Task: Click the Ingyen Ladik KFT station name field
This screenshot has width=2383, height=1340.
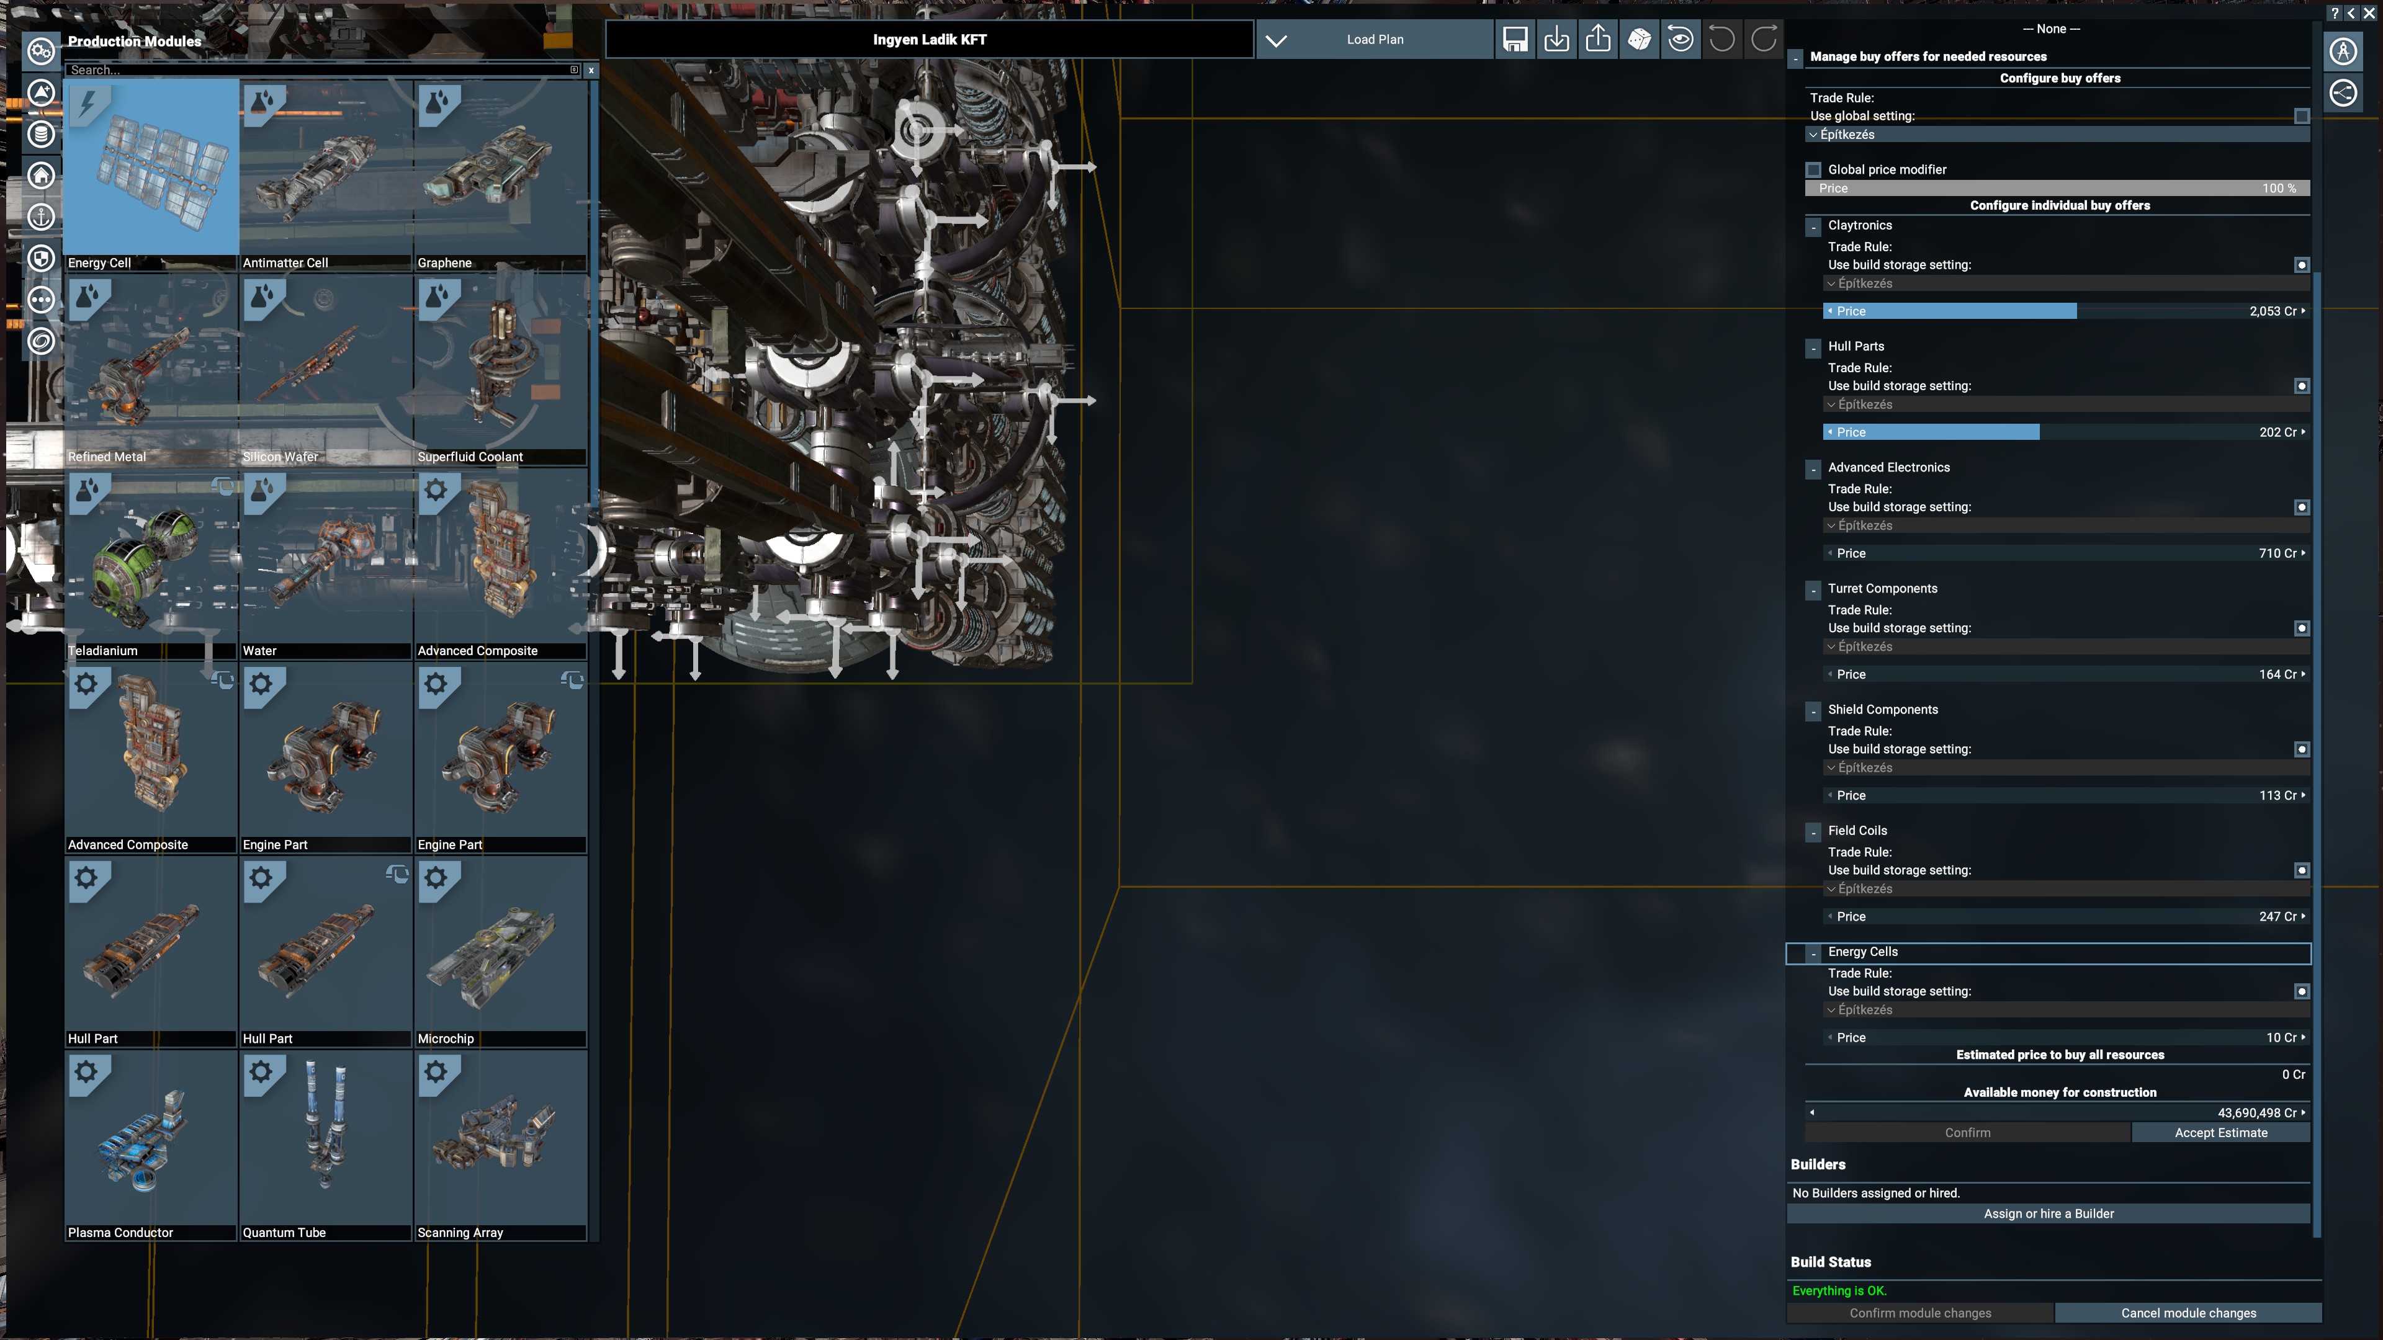Action: coord(930,40)
